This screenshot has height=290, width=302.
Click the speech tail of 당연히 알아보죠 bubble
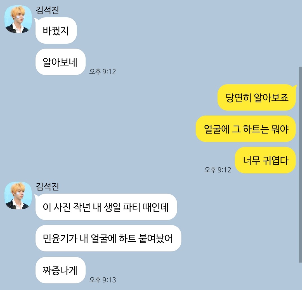coord(295,86)
